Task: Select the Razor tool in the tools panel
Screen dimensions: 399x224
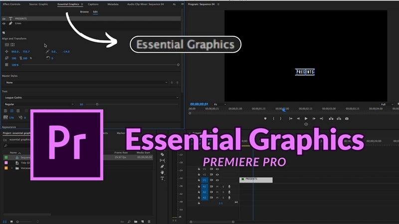Action: 162,154
